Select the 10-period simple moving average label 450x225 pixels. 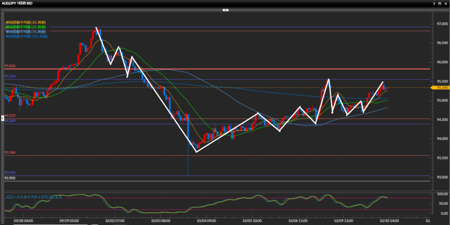click(25, 22)
